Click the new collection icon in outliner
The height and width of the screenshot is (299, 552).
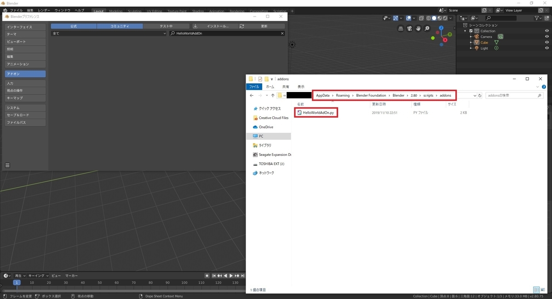pos(546,18)
